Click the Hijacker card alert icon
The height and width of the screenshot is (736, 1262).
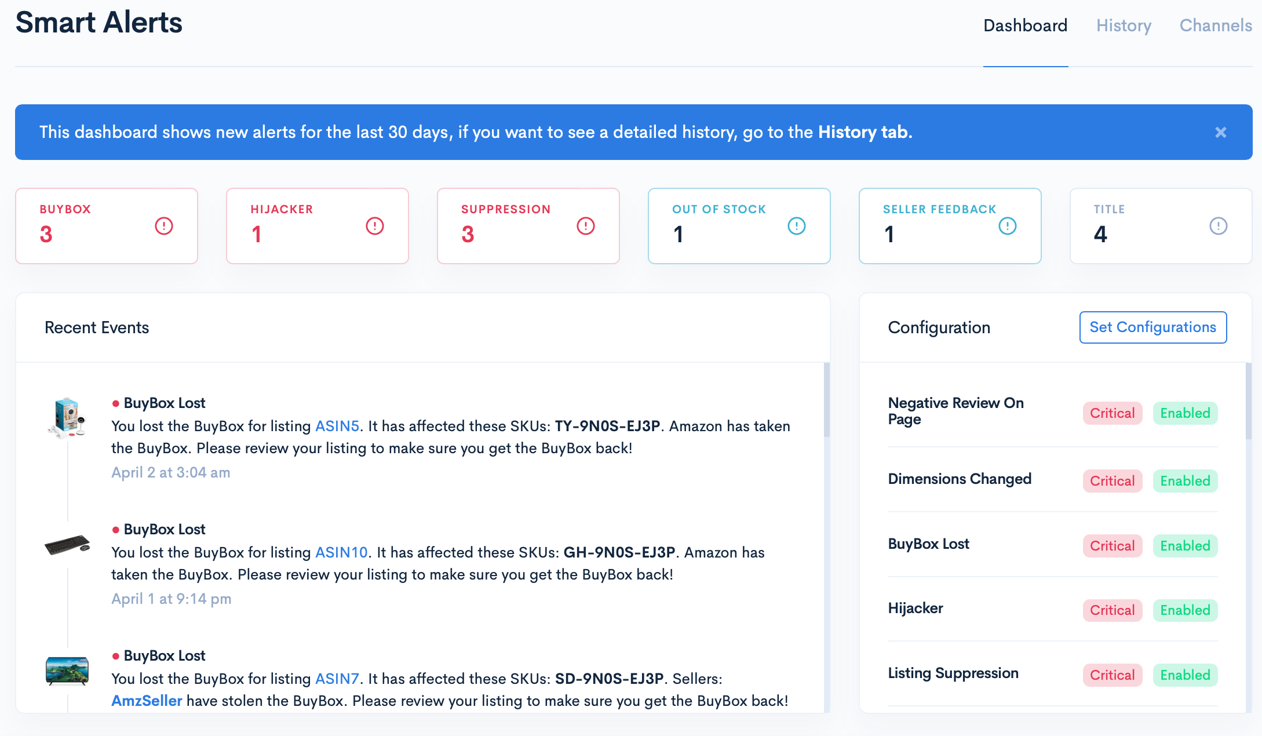point(375,226)
